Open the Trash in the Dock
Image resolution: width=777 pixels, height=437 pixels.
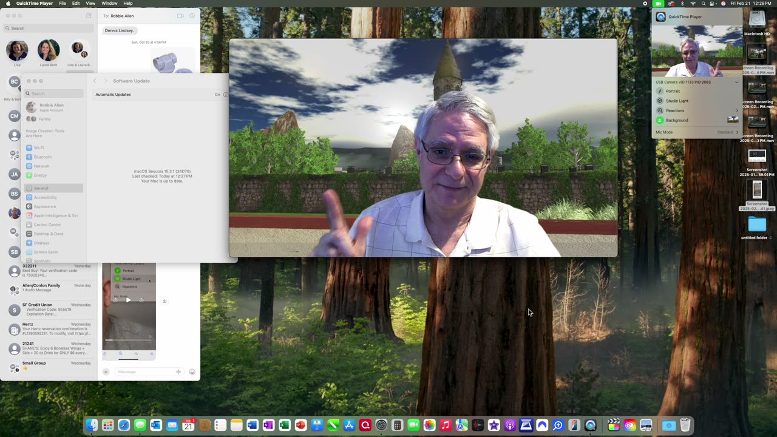click(x=685, y=425)
